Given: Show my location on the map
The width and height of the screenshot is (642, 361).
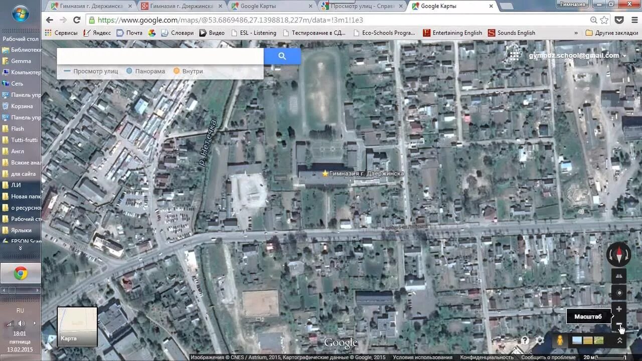Looking at the screenshot, I should (618, 293).
